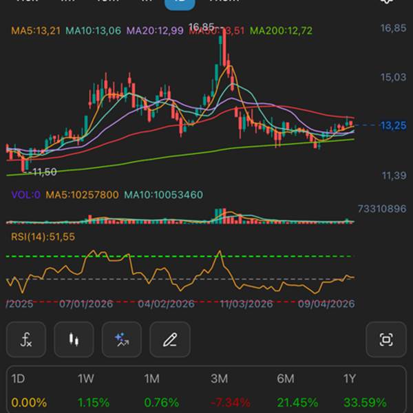Open the indicators (fx) function button
The width and height of the screenshot is (413, 413).
[26, 339]
